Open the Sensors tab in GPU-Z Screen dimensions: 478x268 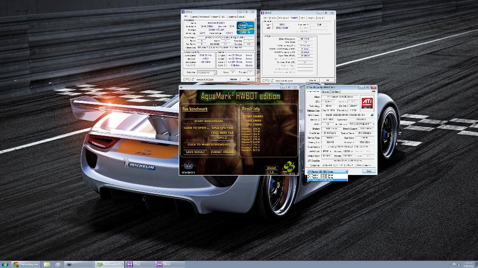(325, 92)
